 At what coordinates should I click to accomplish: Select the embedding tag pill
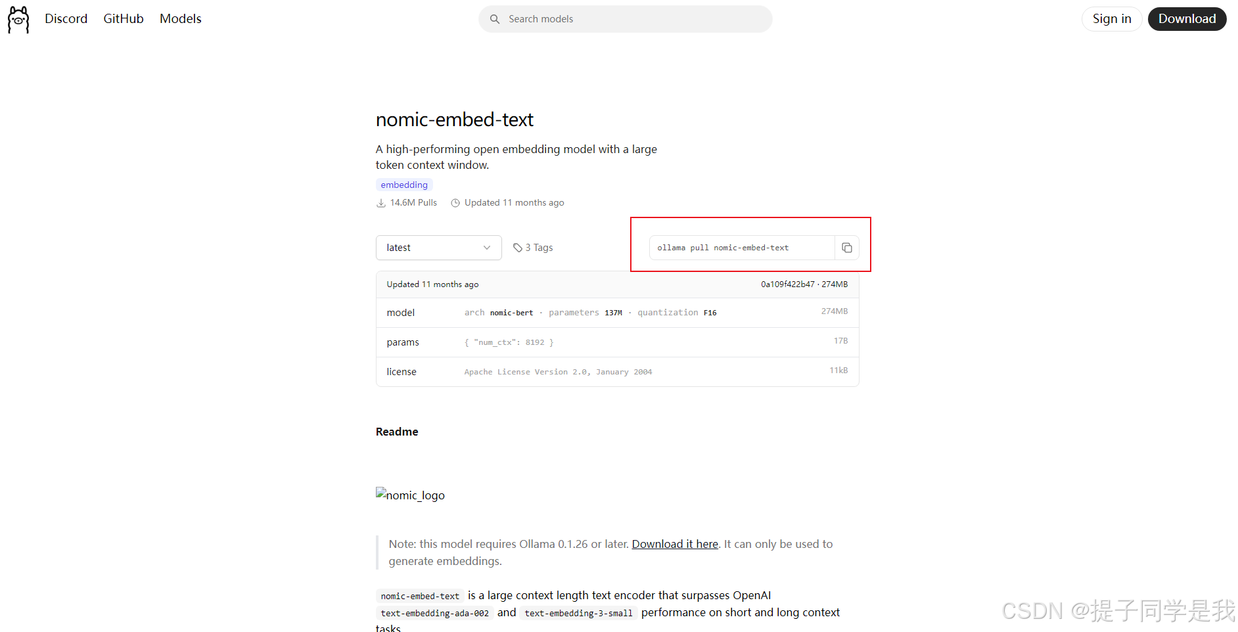403,185
